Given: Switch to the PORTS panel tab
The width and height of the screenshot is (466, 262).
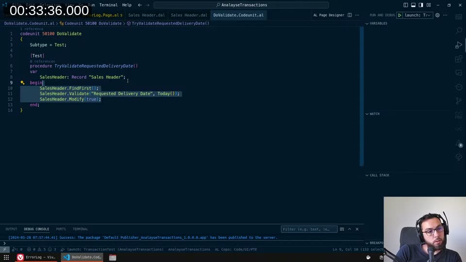Looking at the screenshot, I should pos(61,229).
